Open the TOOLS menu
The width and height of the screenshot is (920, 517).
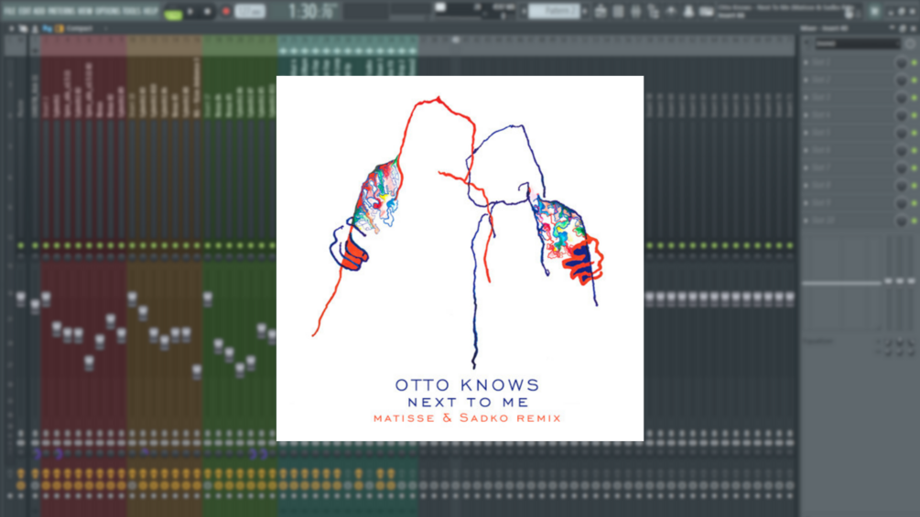click(x=132, y=11)
